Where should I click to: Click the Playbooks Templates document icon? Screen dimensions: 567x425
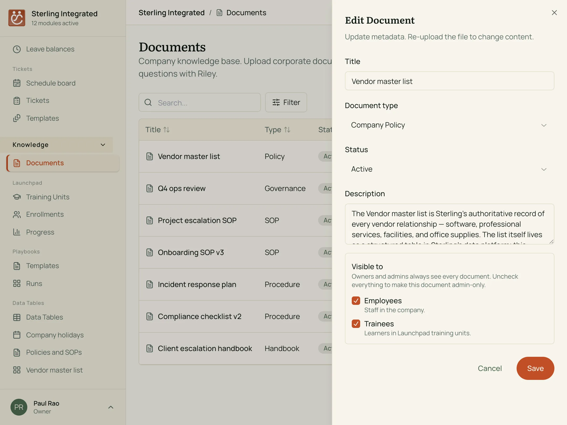tap(17, 266)
